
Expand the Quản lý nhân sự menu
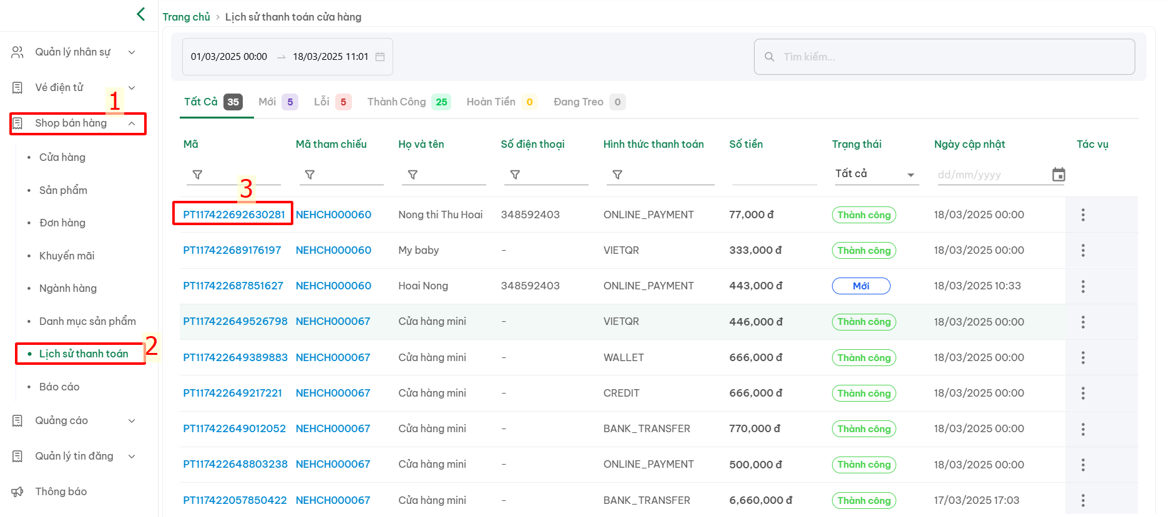74,52
